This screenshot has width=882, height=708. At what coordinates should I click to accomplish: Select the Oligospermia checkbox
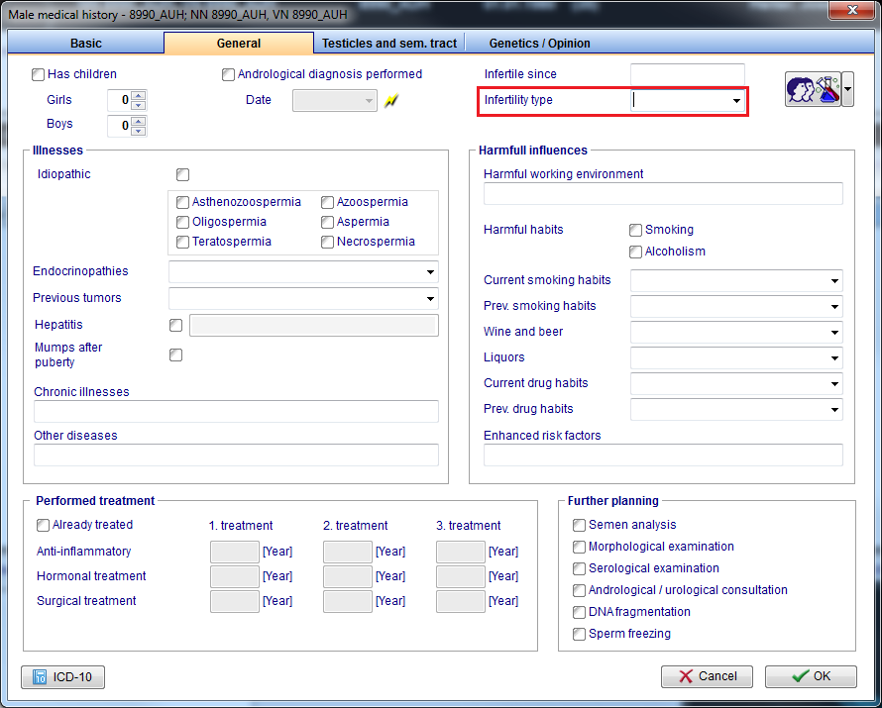182,222
